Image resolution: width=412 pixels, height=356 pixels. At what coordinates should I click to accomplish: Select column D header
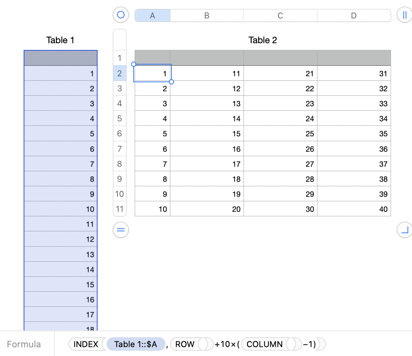point(354,15)
